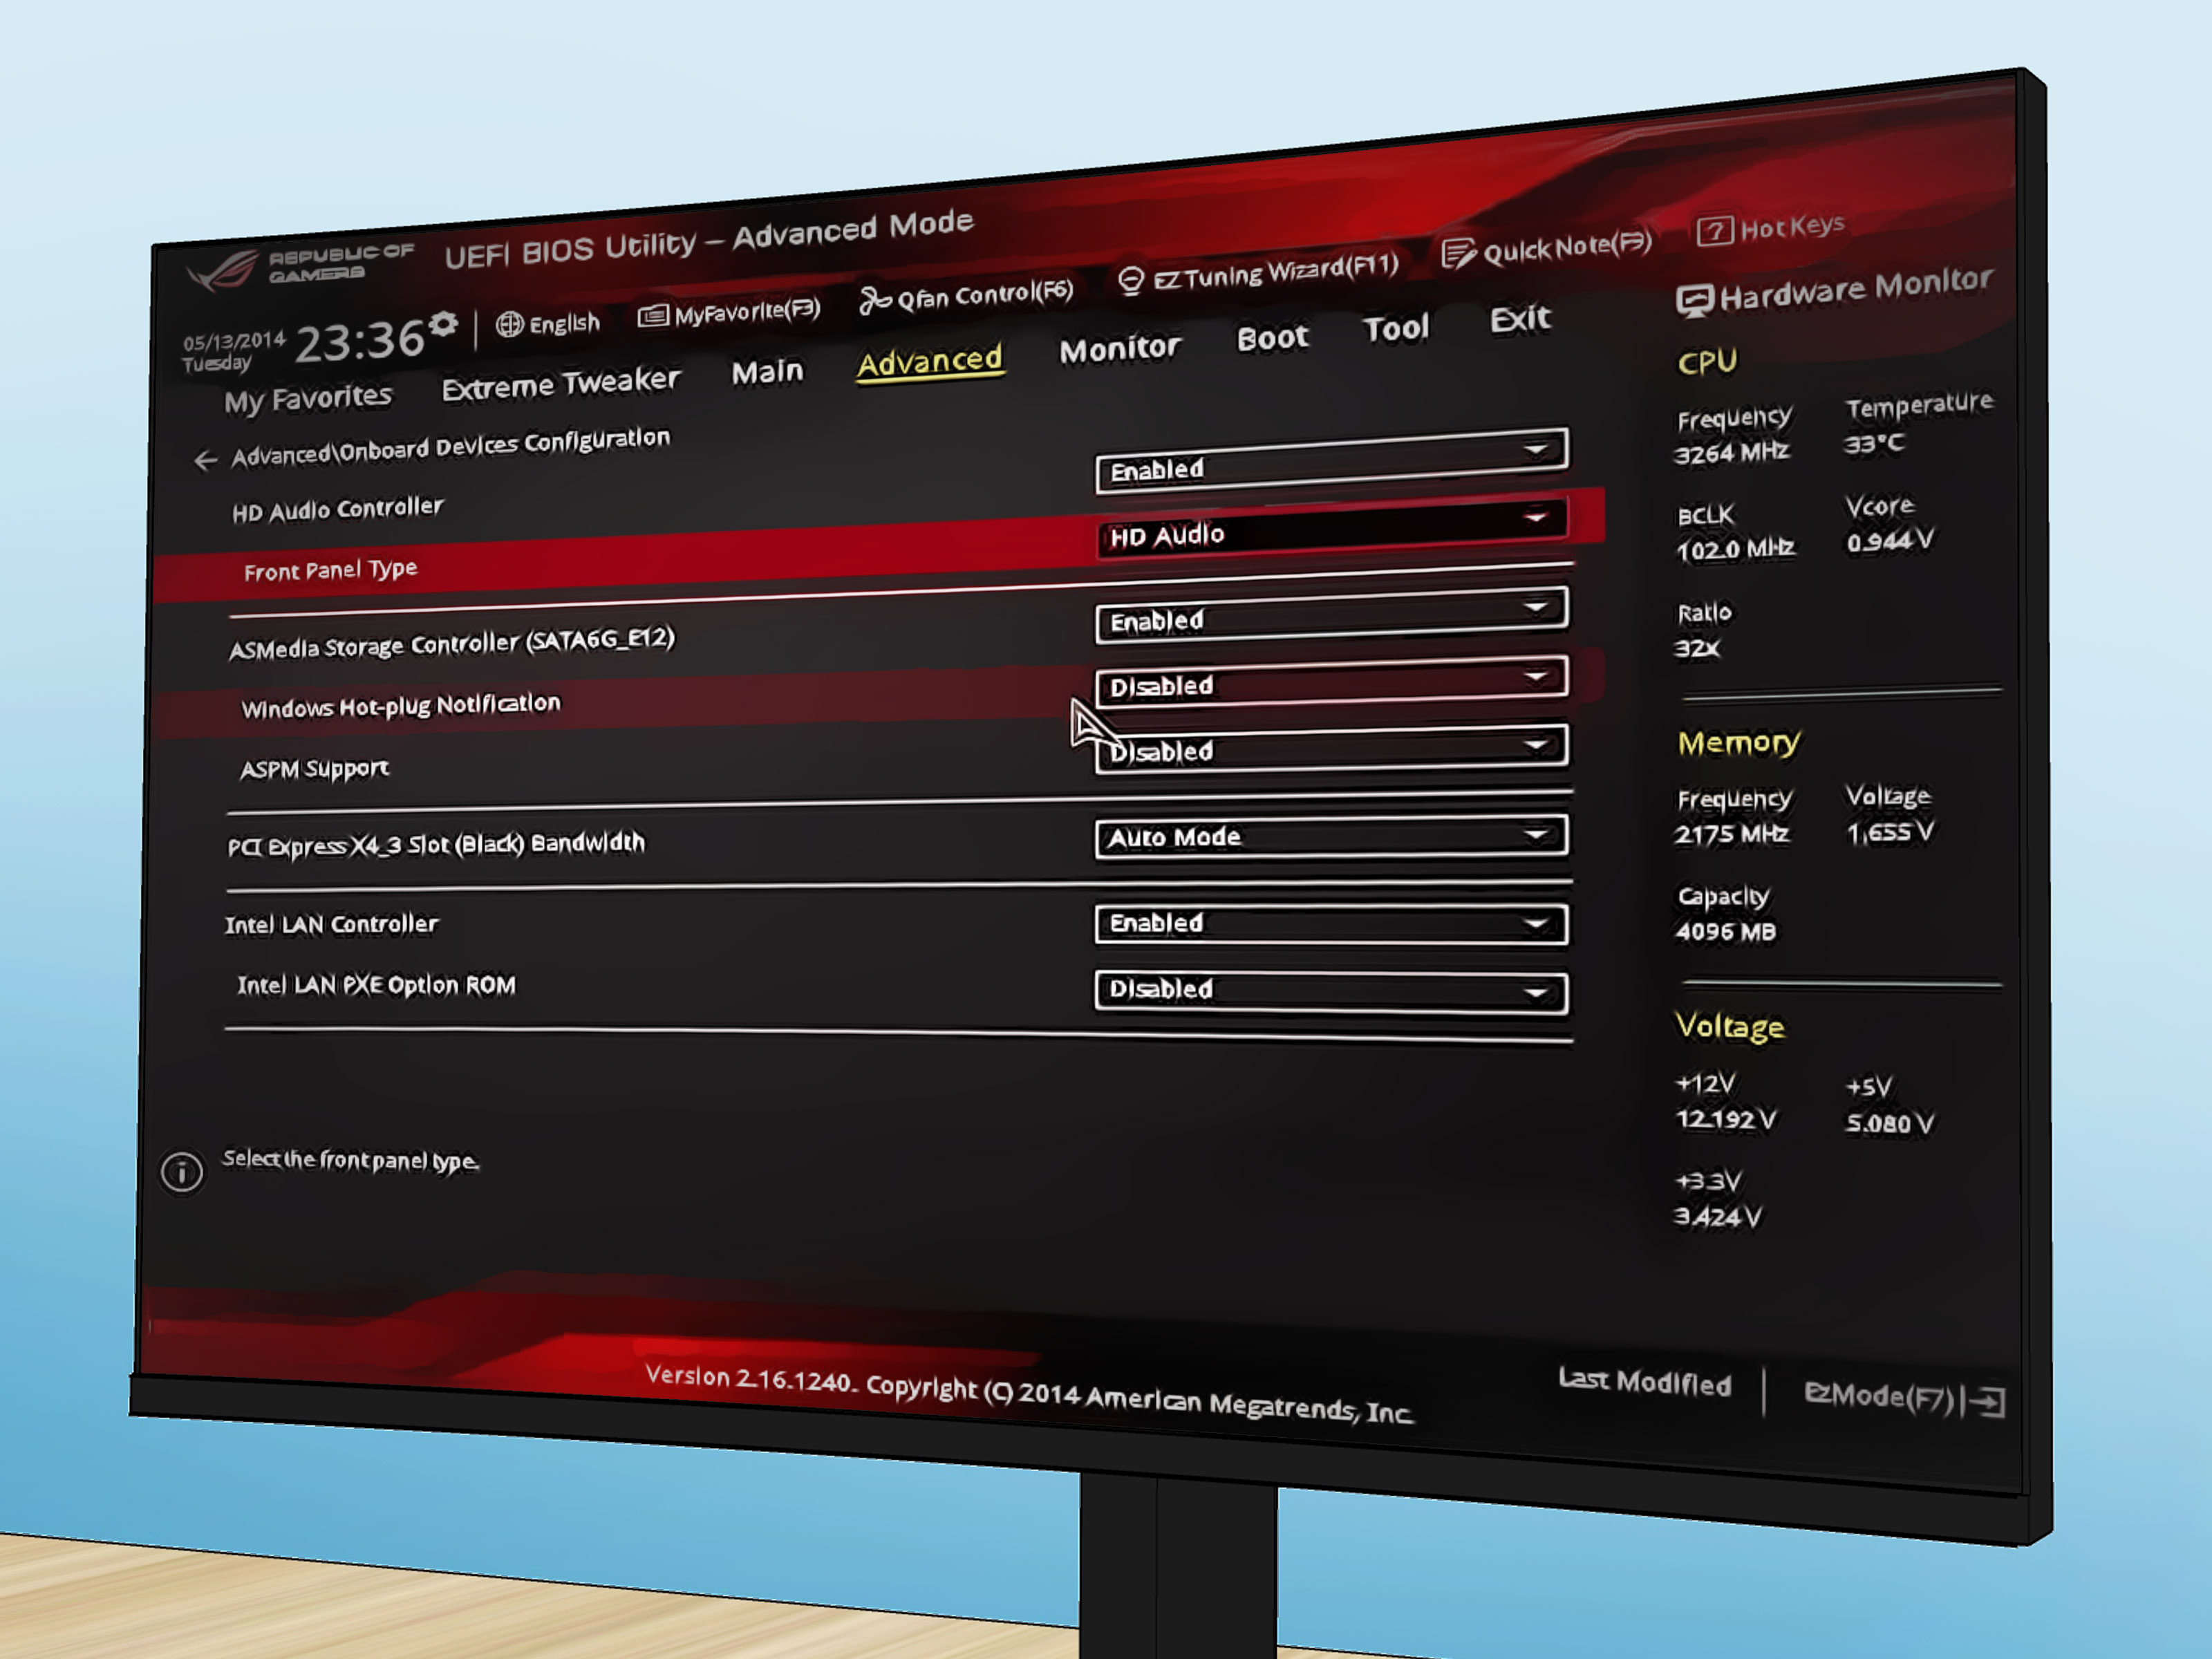Click the ROG logo in header
The height and width of the screenshot is (1659, 2212).
click(224, 270)
